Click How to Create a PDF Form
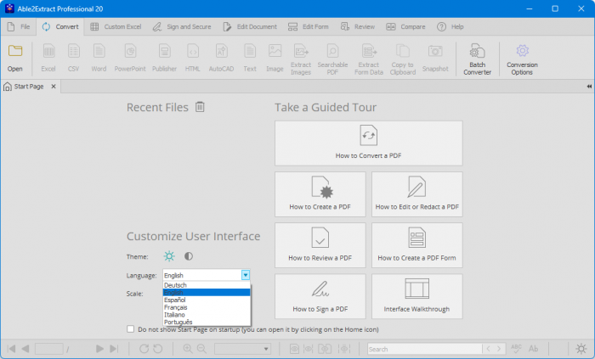Screen dimensions: 595x359 (x=416, y=244)
